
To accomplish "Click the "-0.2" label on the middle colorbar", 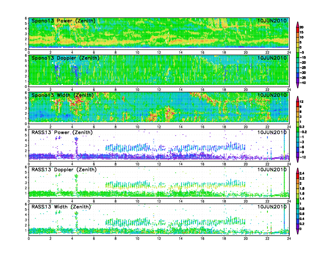I will tap(303, 132).
